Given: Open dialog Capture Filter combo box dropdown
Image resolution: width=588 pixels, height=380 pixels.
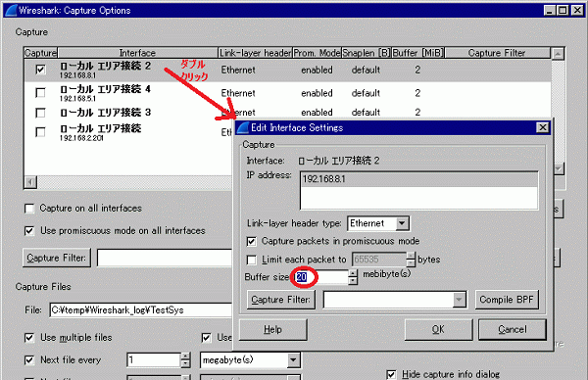Looking at the screenshot, I should pos(459,300).
